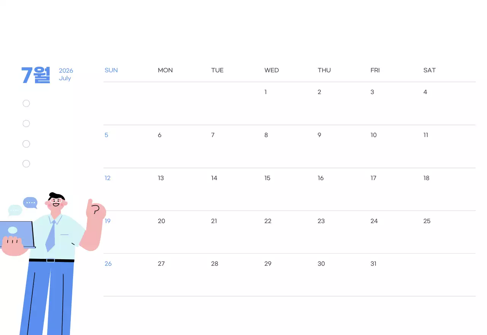Image resolution: width=487 pixels, height=335 pixels.
Task: Select the SAT column header
Action: point(430,70)
